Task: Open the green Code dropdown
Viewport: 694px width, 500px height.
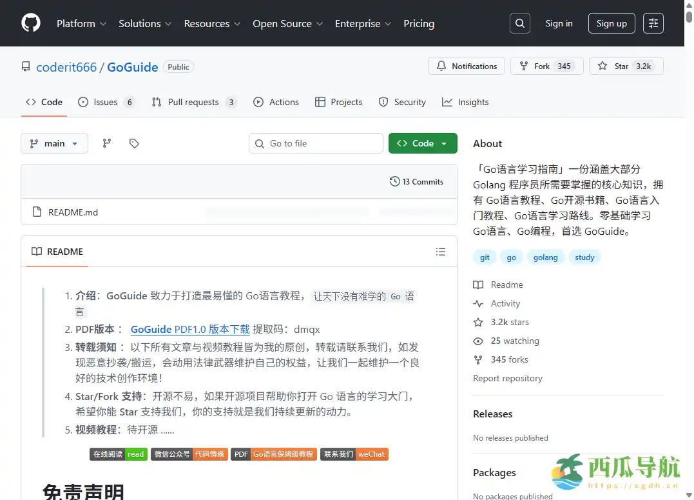Action: (423, 143)
